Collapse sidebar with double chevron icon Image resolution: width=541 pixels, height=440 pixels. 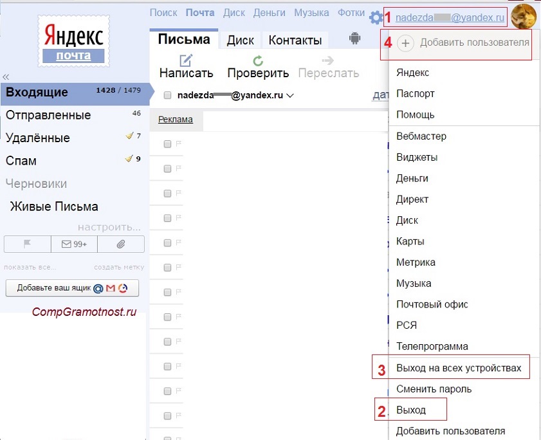(6, 77)
